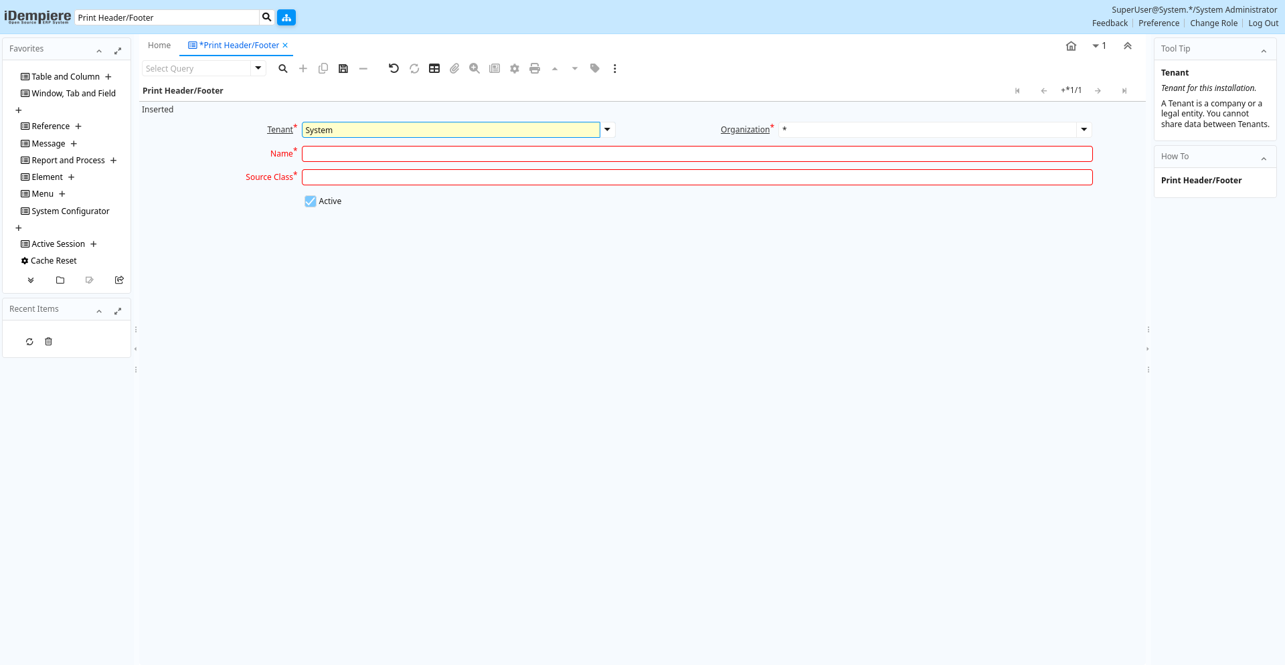Collapse the Favorites panel
Viewport: 1285px width, 665px height.
click(99, 51)
